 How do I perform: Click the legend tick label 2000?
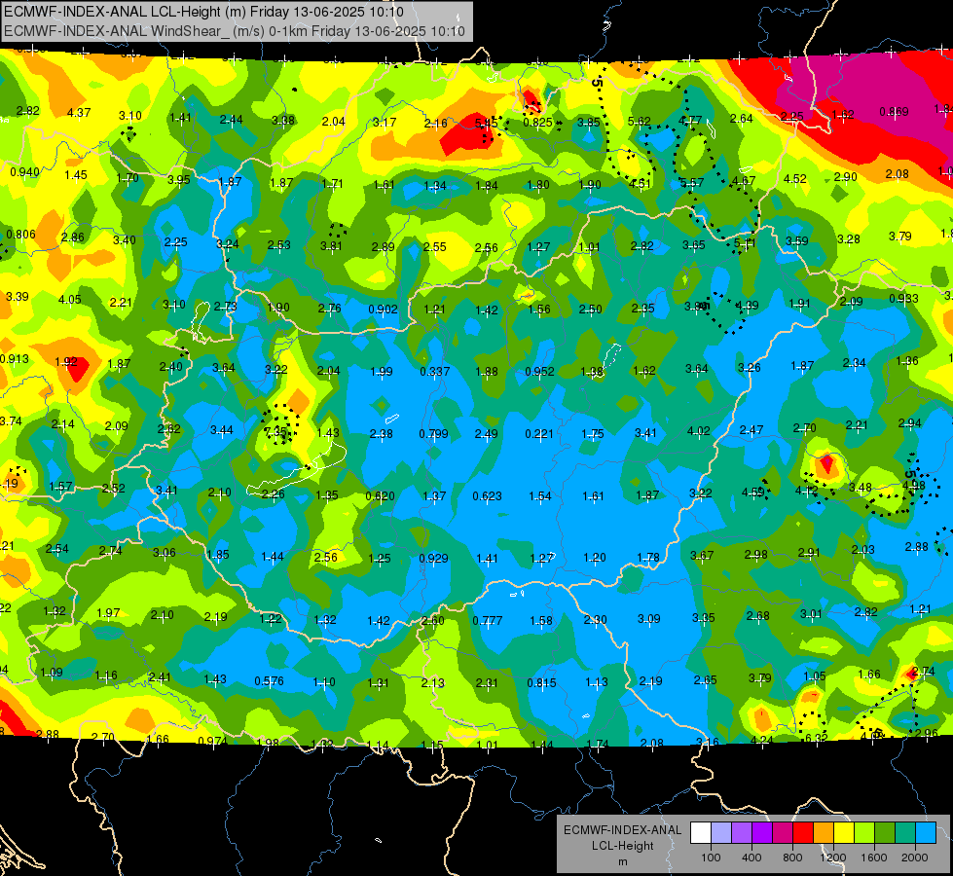[915, 858]
